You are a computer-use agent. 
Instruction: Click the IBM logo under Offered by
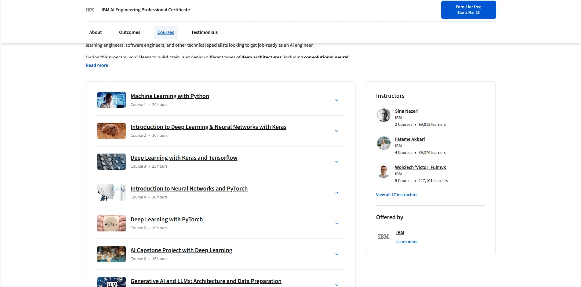click(383, 237)
